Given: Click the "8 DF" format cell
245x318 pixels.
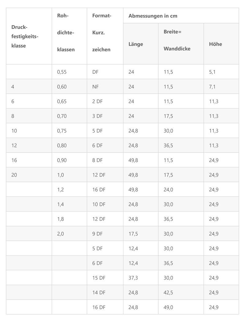Looking at the screenshot, I should pos(97,160).
